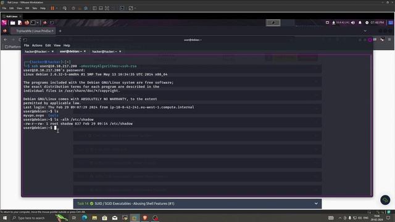Open Microsoft Edge from Windows taskbar
Screen dimensions: 395x222
(85, 218)
